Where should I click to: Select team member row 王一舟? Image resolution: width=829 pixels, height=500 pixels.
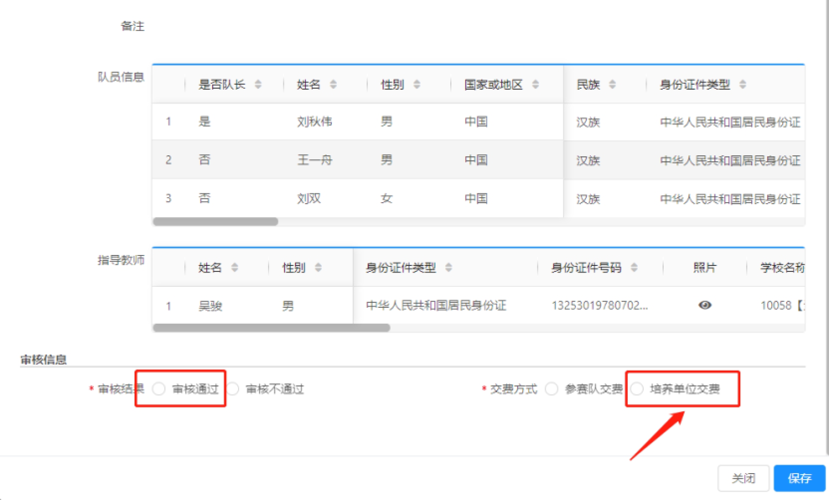[314, 160]
